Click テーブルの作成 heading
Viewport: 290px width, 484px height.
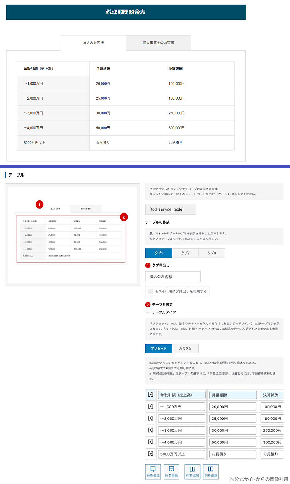tap(157, 222)
